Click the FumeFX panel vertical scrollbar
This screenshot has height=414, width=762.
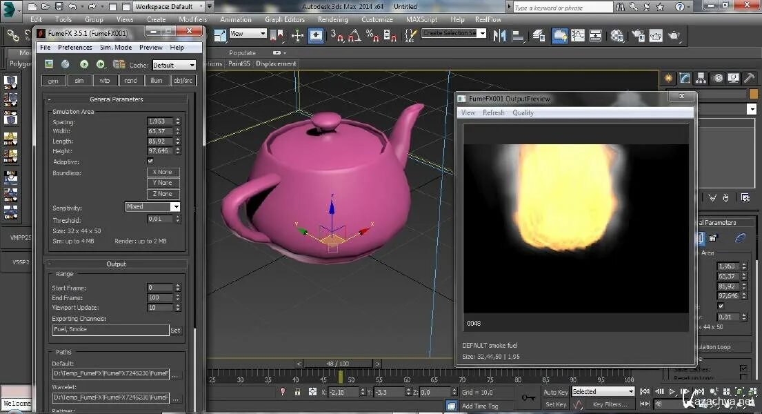click(196, 253)
